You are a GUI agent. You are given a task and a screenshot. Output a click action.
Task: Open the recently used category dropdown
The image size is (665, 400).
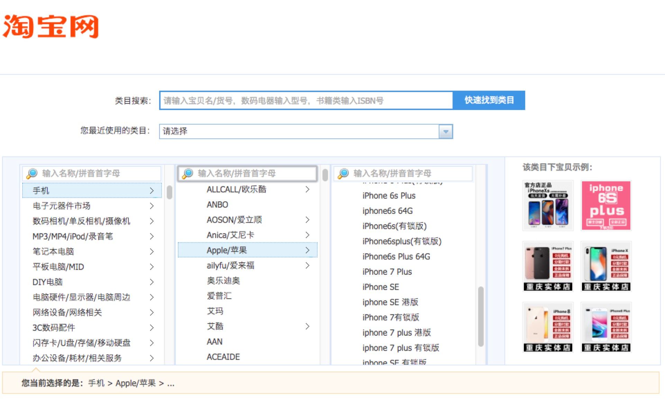click(x=306, y=131)
